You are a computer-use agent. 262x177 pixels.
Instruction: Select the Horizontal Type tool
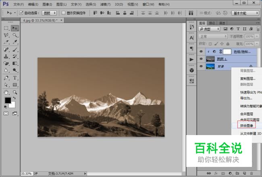coord(15,78)
